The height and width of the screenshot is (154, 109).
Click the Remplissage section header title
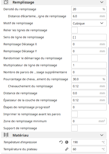click(23, 2)
